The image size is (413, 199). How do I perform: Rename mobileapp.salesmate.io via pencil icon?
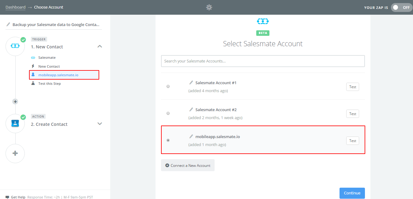(x=191, y=137)
